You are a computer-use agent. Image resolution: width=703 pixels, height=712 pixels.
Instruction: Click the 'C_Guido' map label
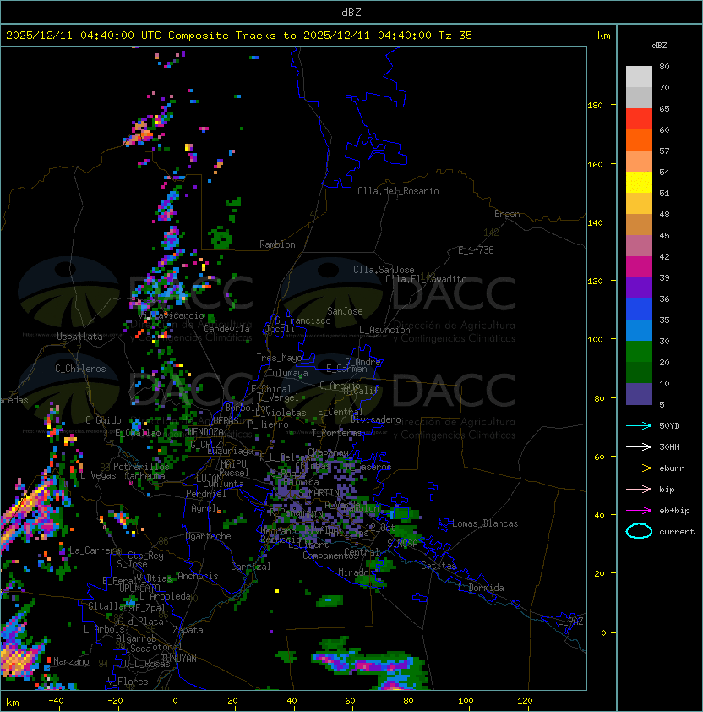pos(103,420)
